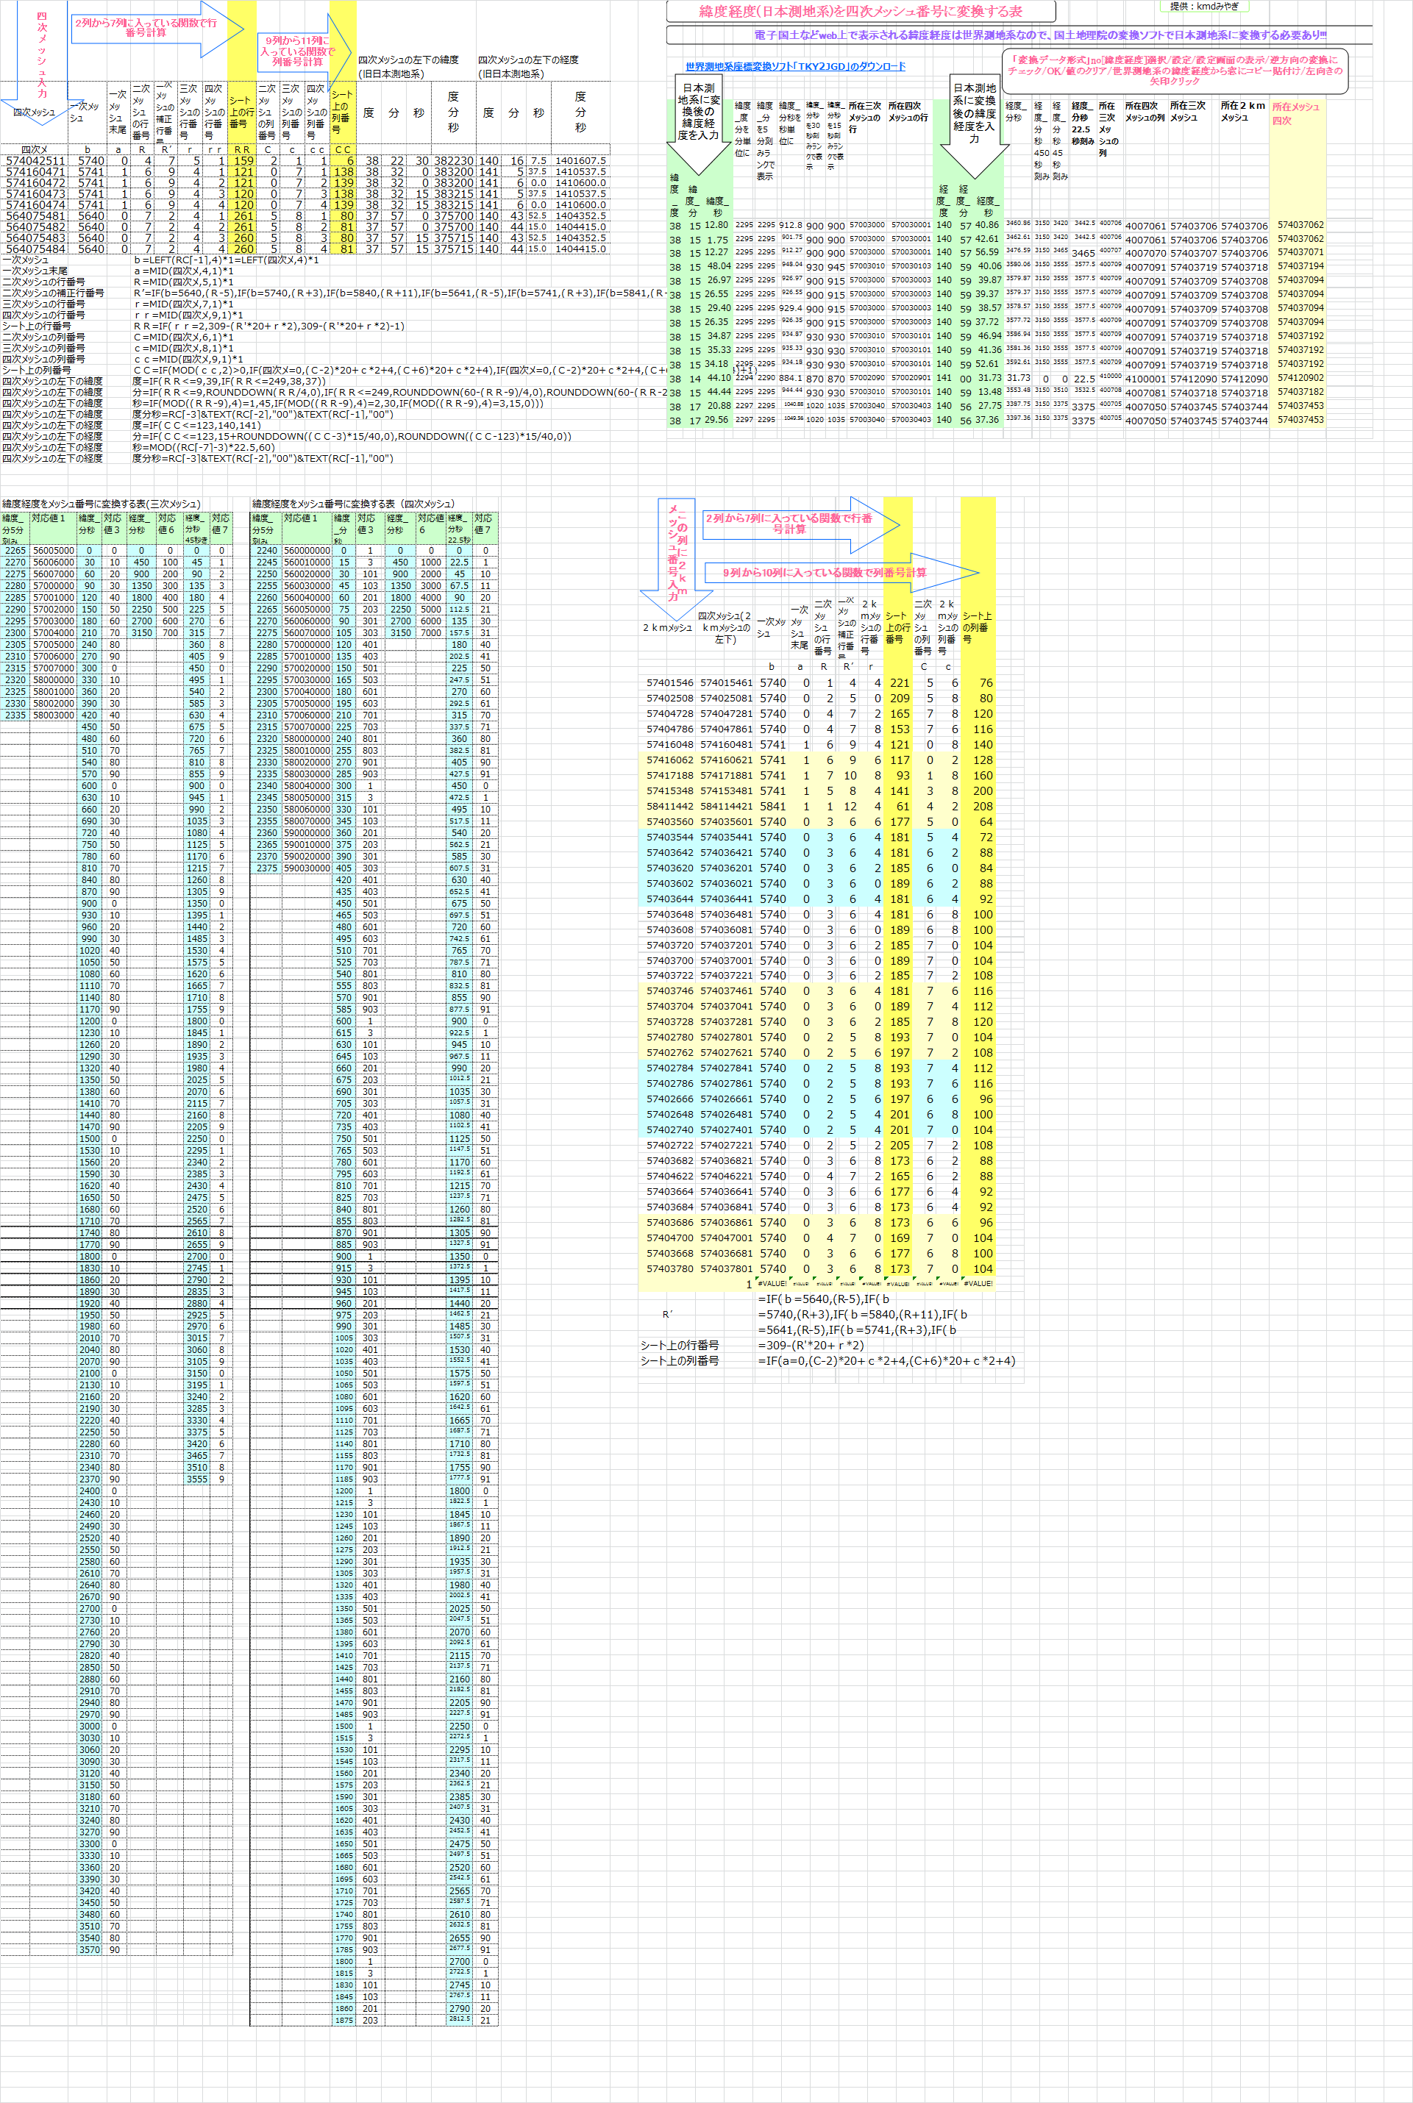This screenshot has width=1413, height=2103.
Task: Select the value 590030000
Action: coord(307,868)
